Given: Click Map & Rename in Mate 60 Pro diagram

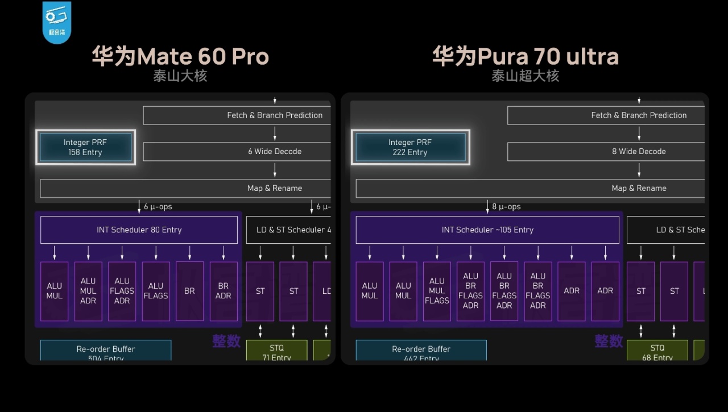Looking at the screenshot, I should pos(185,188).
